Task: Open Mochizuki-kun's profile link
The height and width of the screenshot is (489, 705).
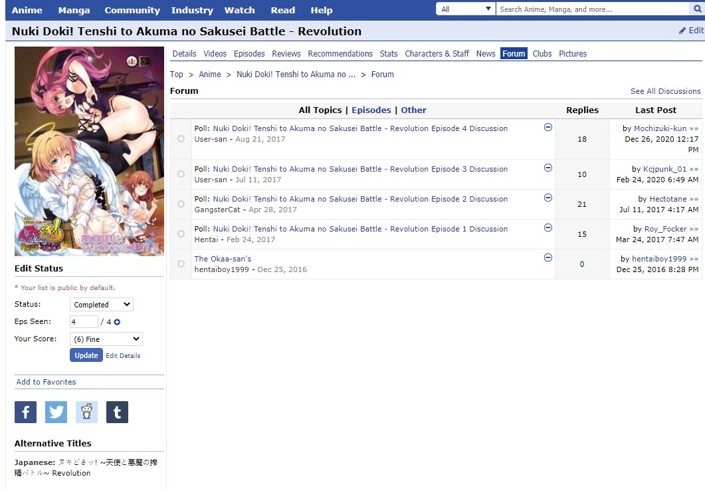Action: (x=660, y=129)
